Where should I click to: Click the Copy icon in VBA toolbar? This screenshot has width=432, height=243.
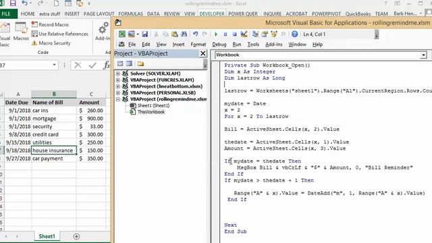point(165,34)
